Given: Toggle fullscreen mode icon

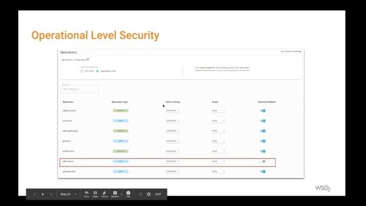Looking at the screenshot, I should [x=140, y=195].
